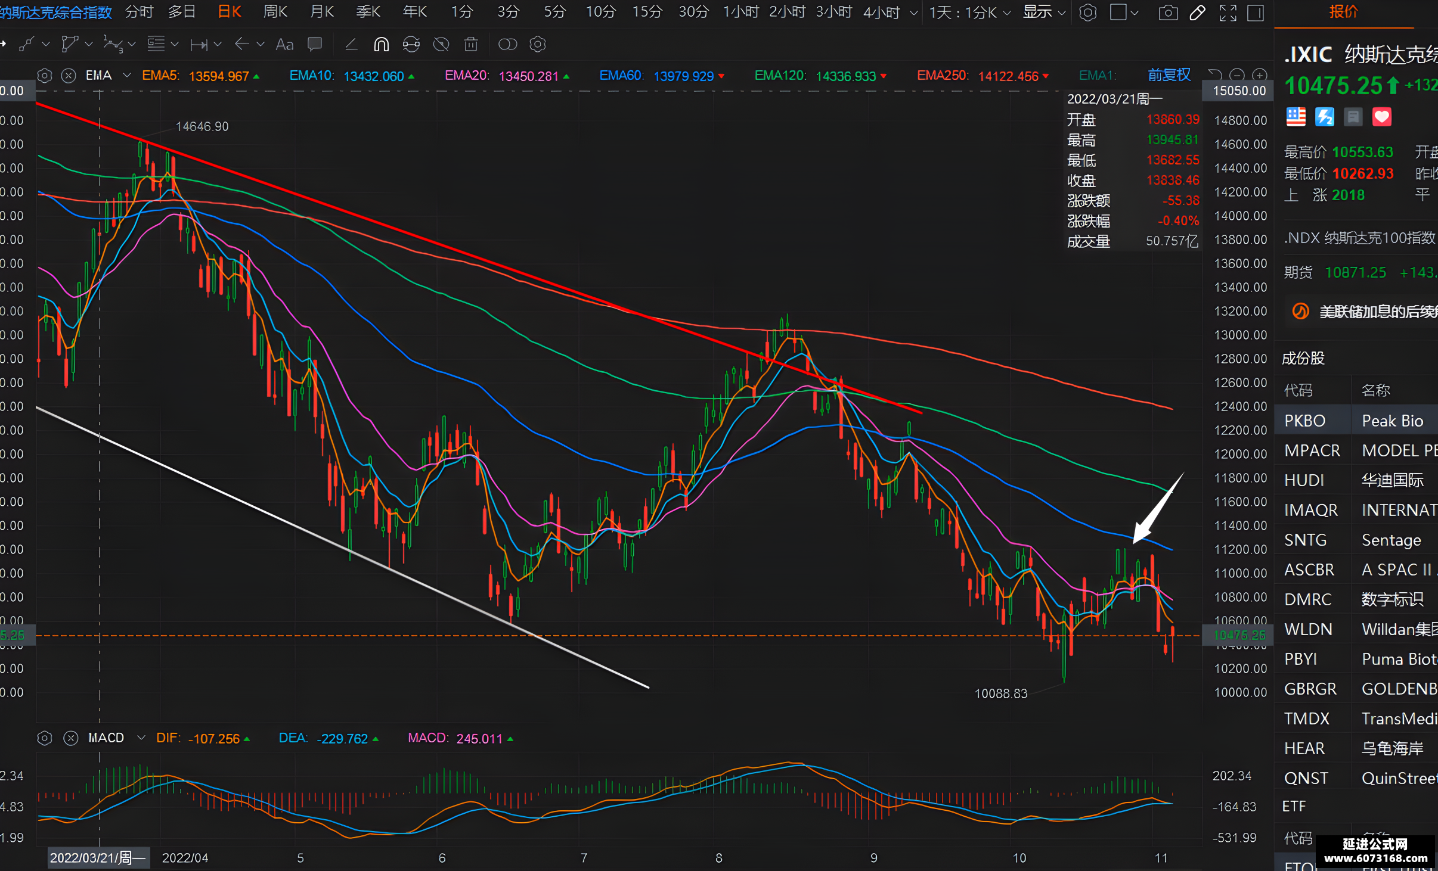The width and height of the screenshot is (1438, 871).
Task: Add index to favorites with heart icon
Action: 1382,117
